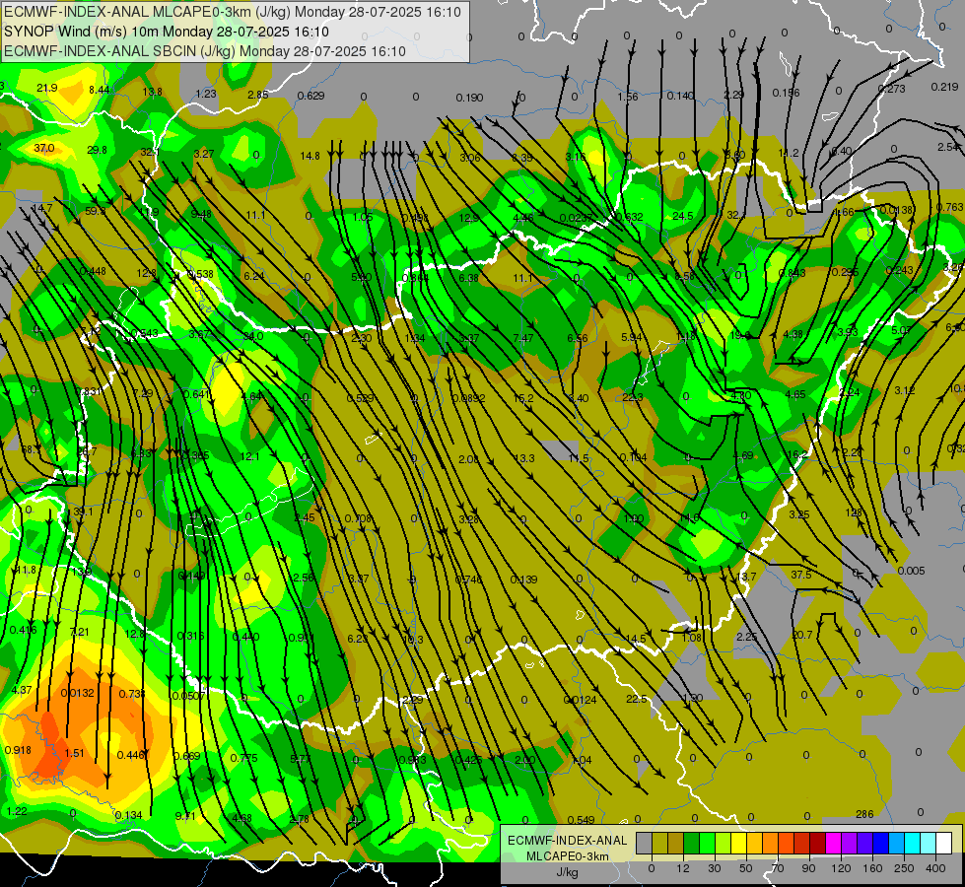Pick the indigo legend swatch

tap(865, 843)
